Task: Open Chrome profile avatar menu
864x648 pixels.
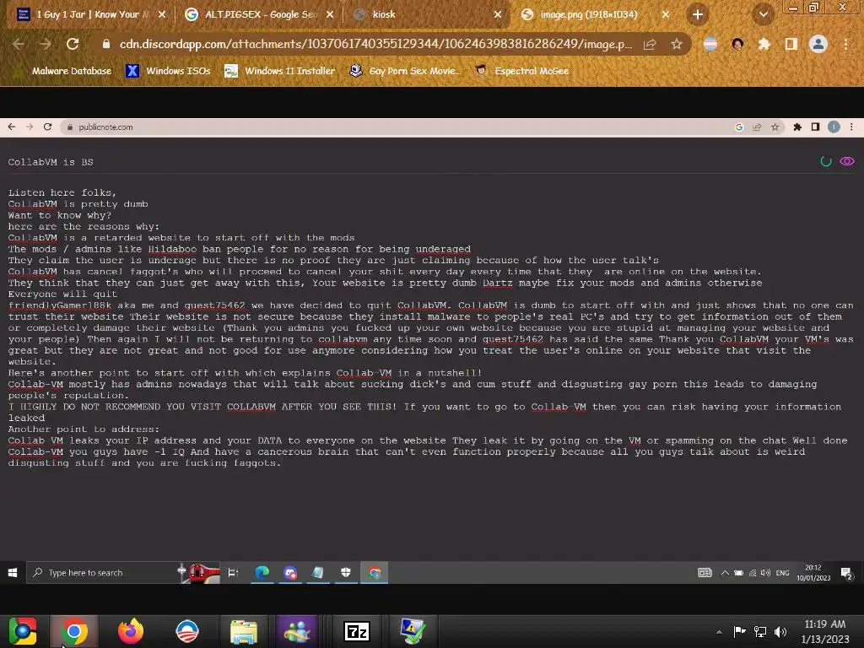Action: (818, 44)
